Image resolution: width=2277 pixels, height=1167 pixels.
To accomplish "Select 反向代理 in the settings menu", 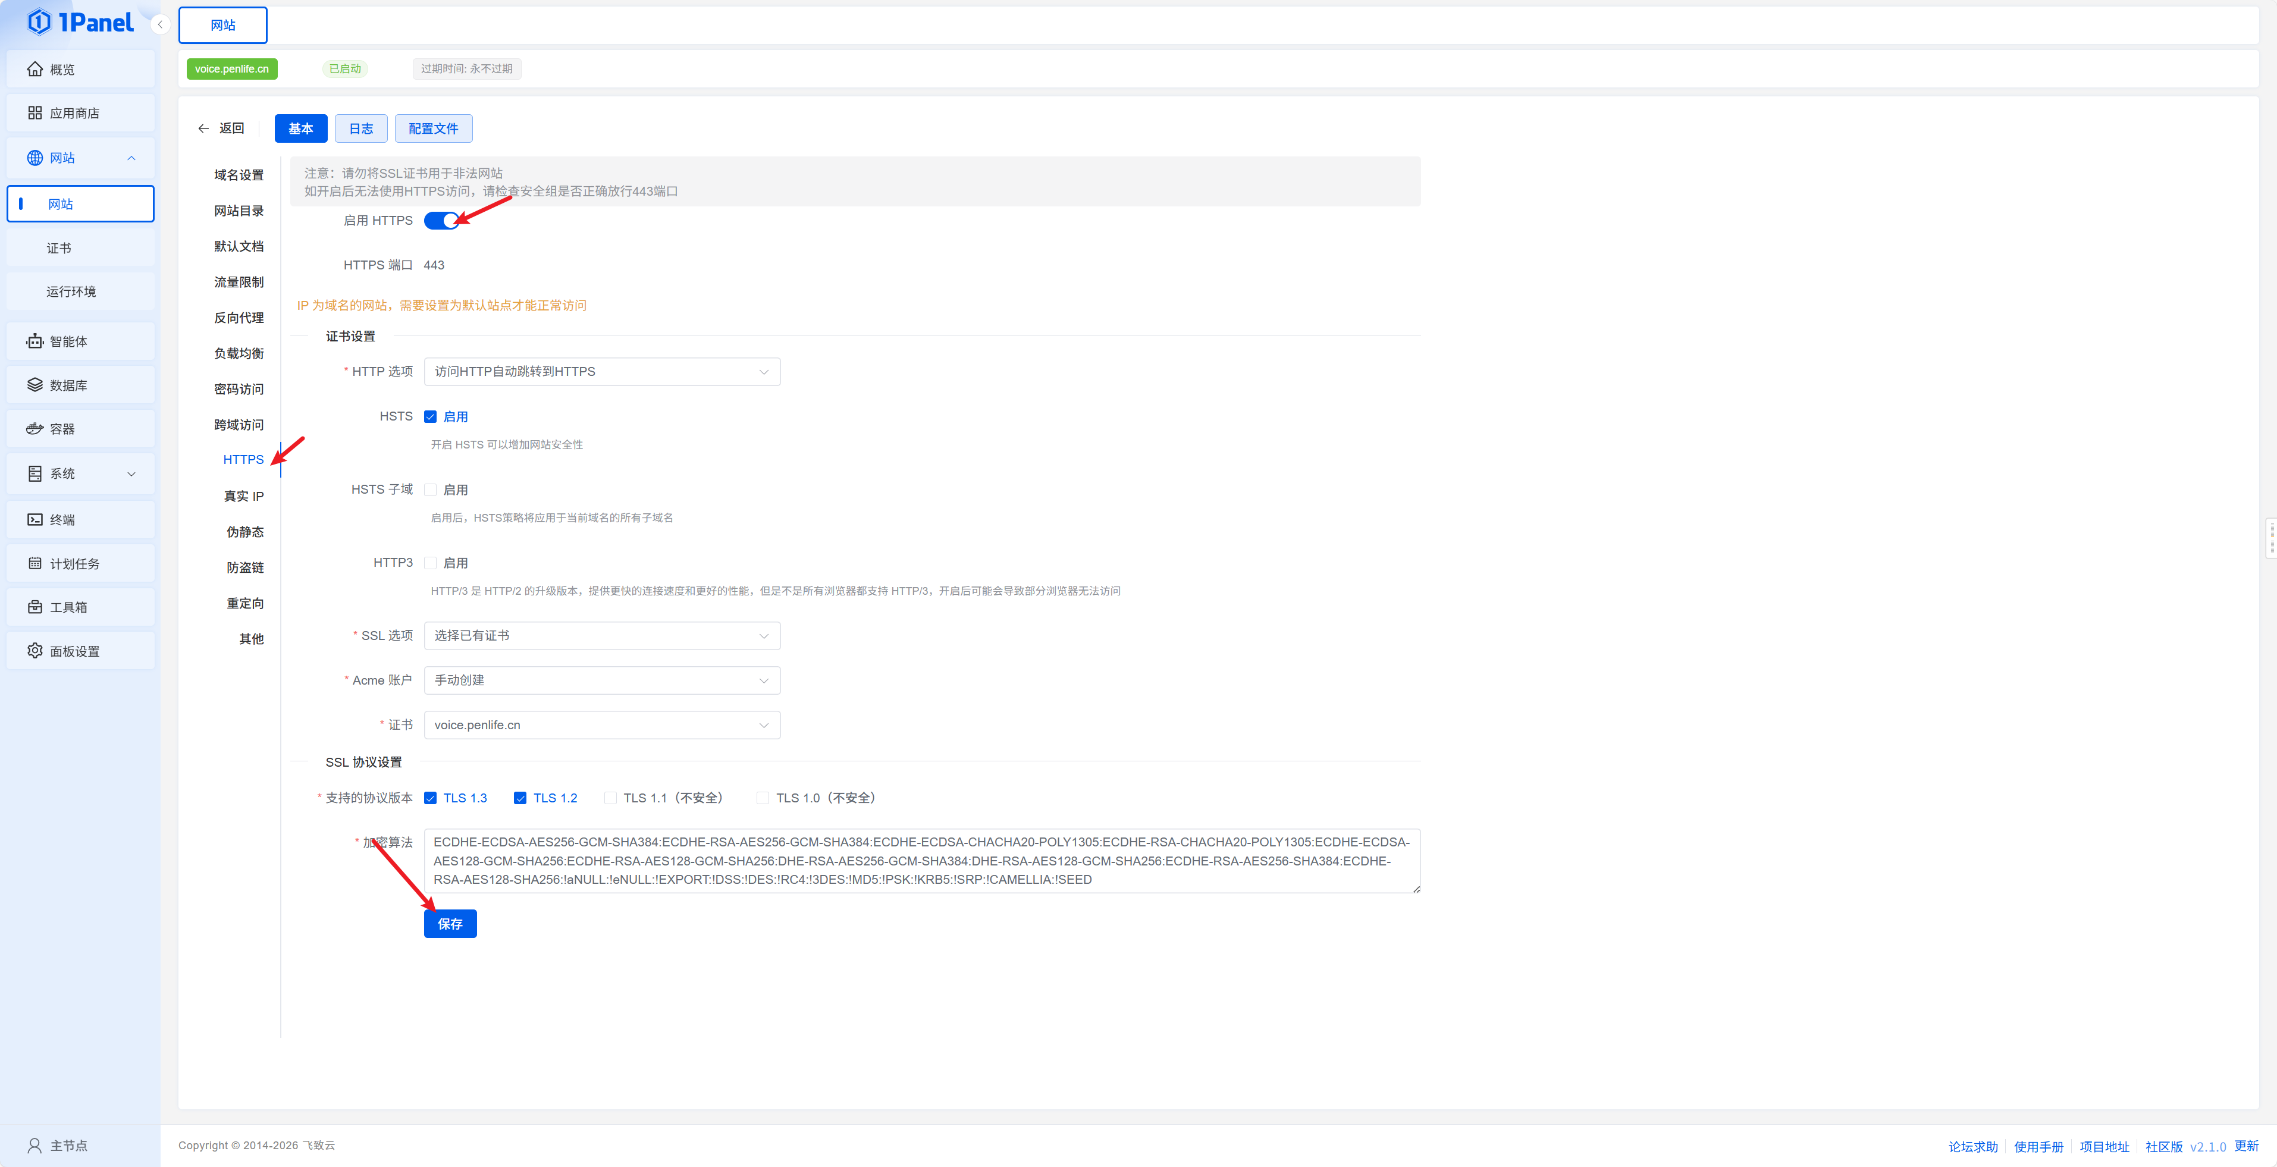I will pyautogui.click(x=239, y=318).
